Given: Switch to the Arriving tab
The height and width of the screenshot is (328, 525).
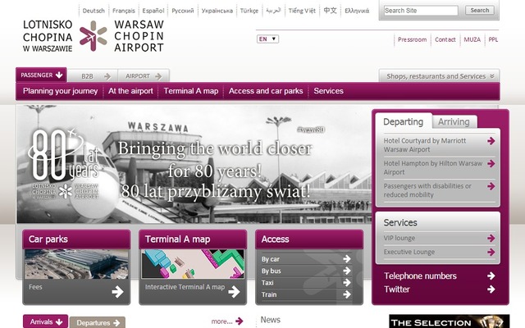Looking at the screenshot, I should [454, 122].
